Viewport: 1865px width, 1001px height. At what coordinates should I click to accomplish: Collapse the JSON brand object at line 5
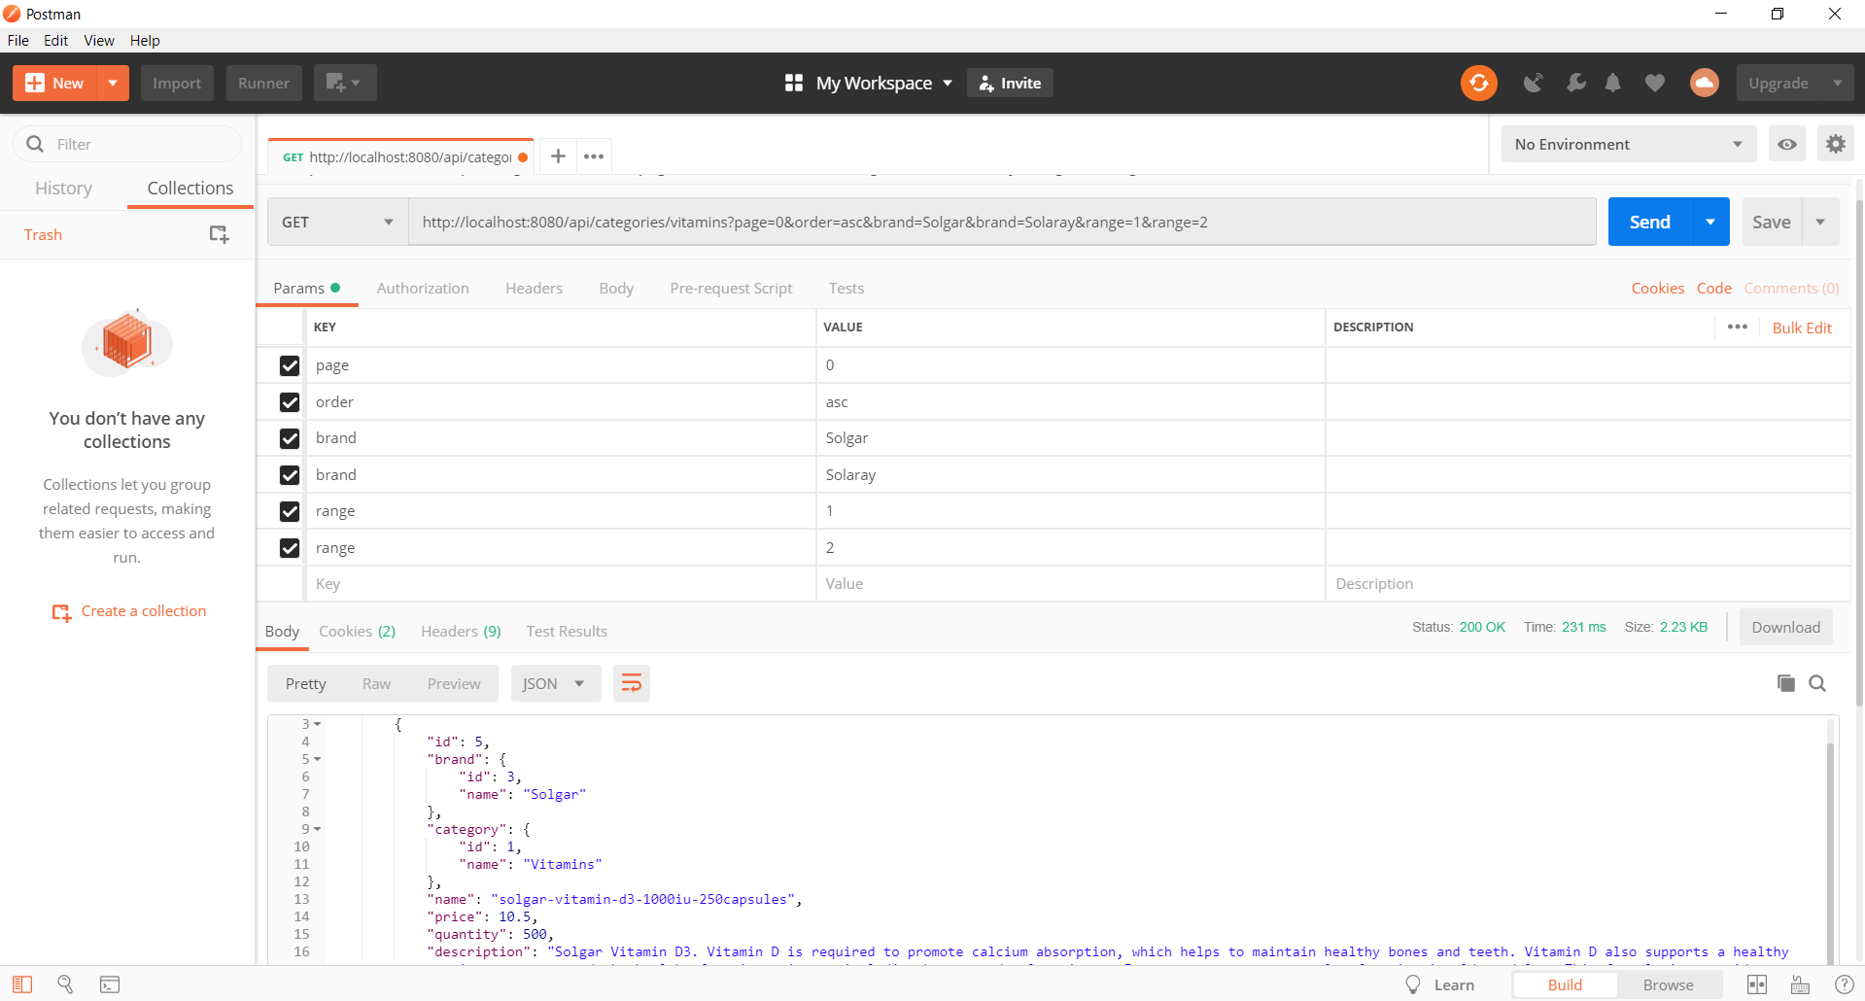tap(318, 759)
